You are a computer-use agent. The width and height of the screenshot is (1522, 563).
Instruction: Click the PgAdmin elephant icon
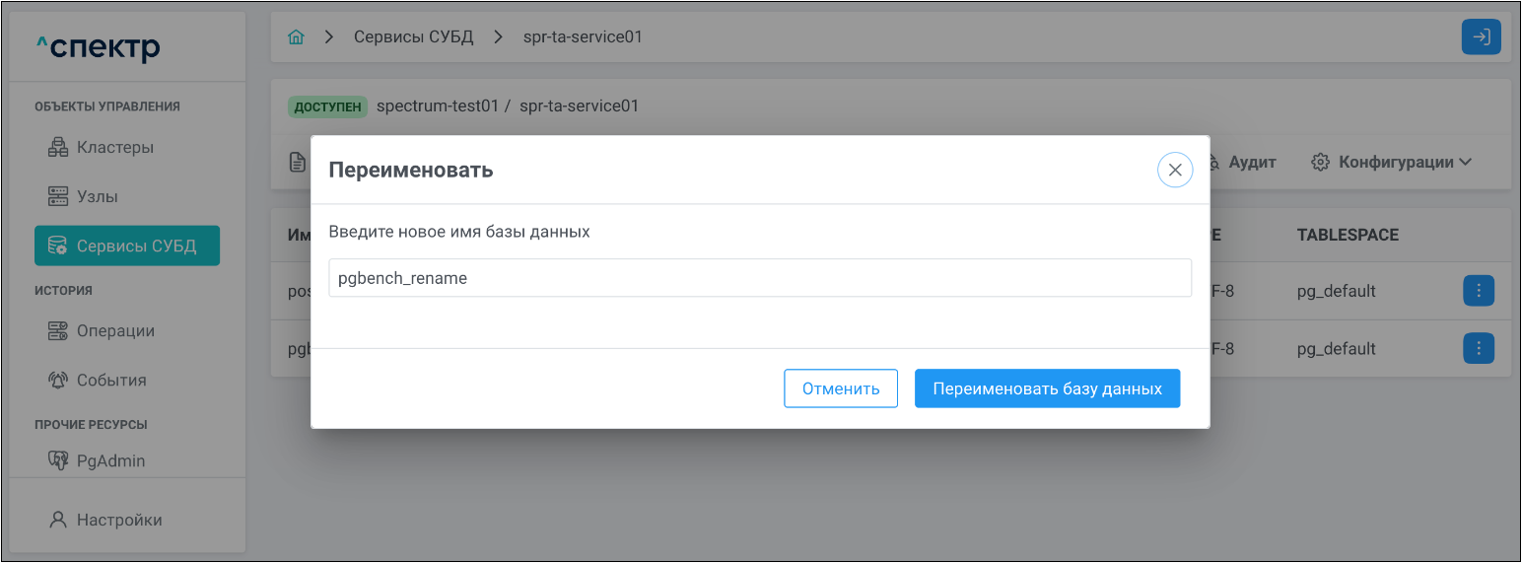click(x=58, y=460)
